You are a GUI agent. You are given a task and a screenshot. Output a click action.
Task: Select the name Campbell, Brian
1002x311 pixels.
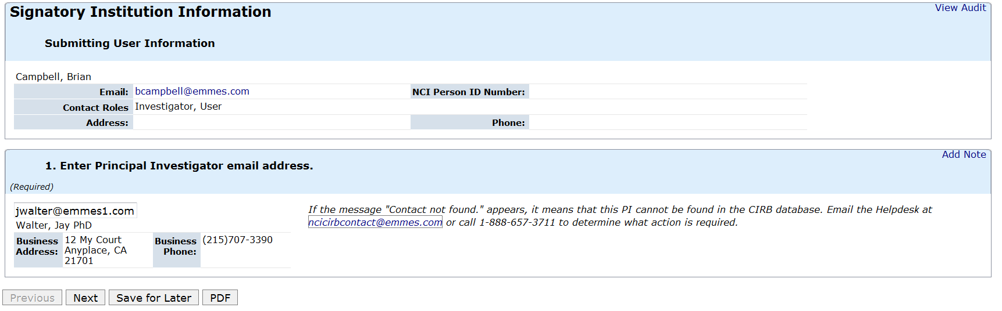54,77
